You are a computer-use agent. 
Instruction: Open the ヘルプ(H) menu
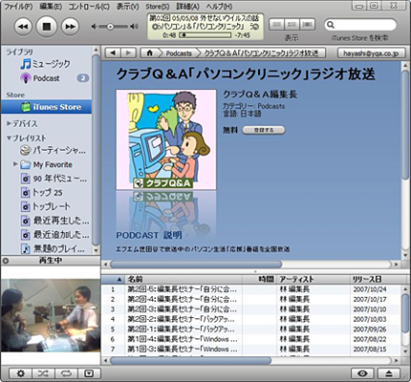[x=219, y=7]
